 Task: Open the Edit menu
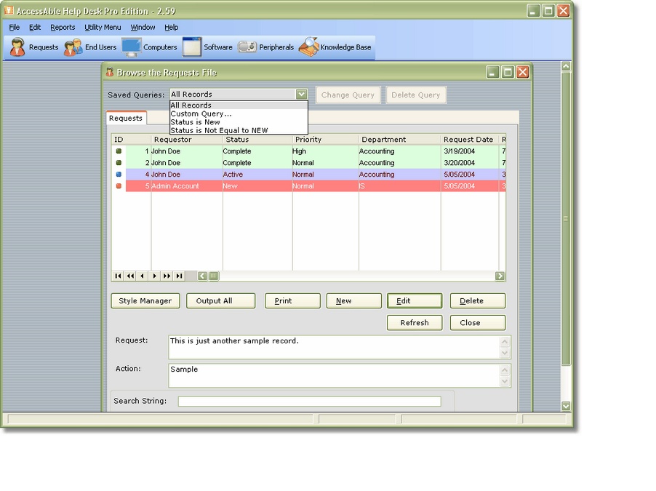pyautogui.click(x=35, y=27)
